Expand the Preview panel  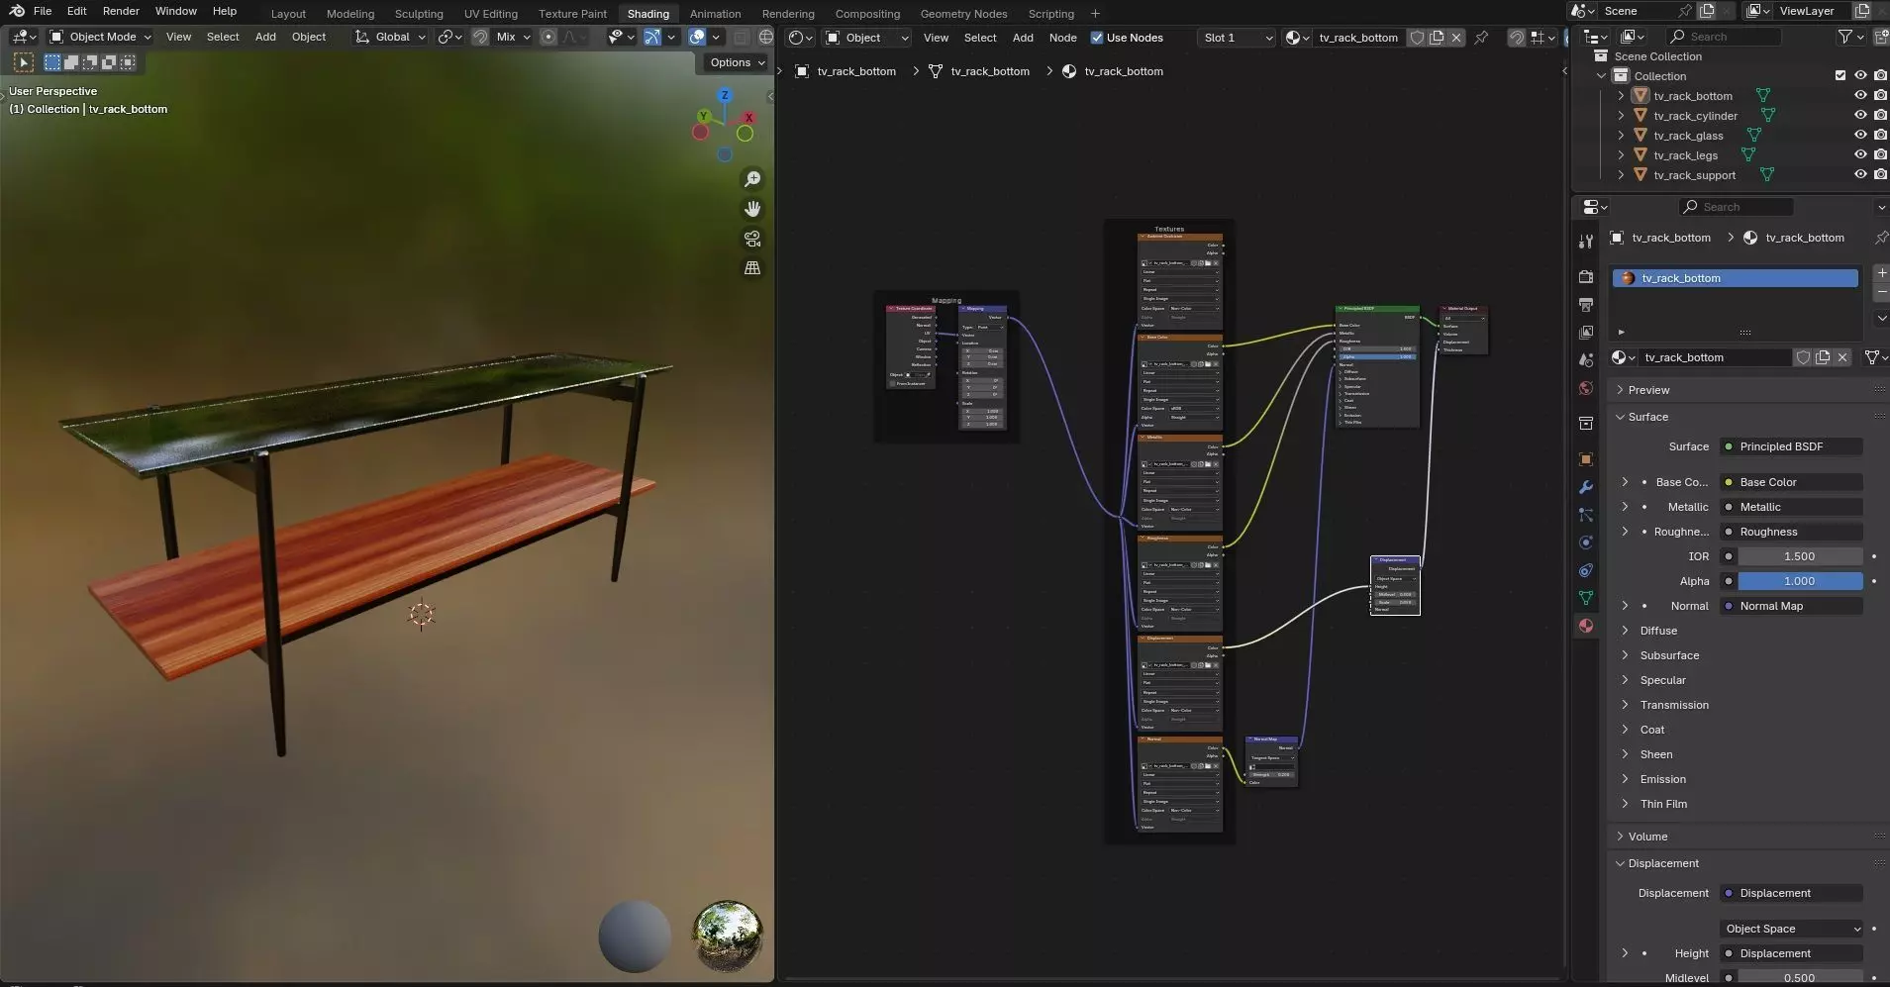click(x=1648, y=390)
